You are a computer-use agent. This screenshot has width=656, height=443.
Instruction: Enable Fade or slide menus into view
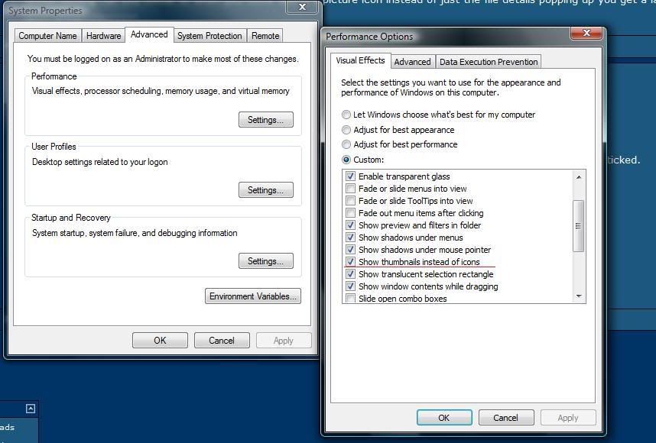point(350,189)
